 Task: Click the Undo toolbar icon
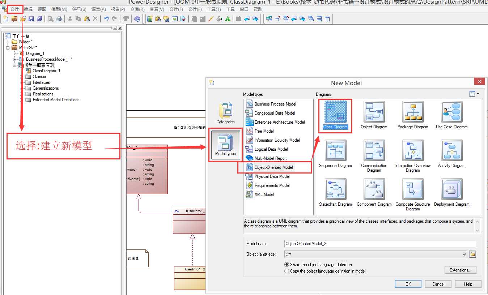(x=106, y=19)
